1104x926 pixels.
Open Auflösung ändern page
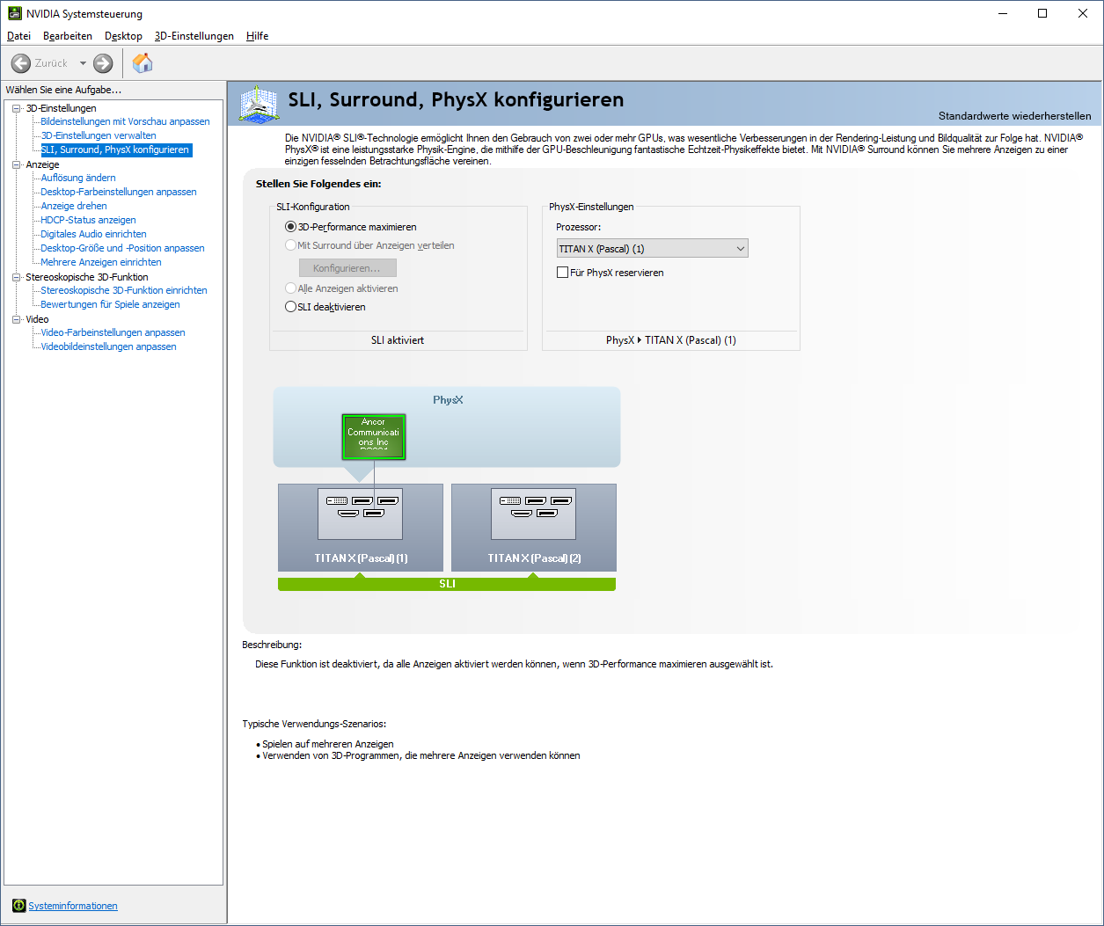click(78, 178)
